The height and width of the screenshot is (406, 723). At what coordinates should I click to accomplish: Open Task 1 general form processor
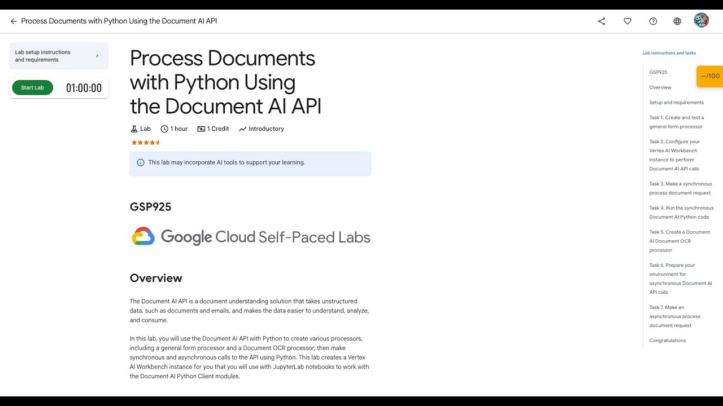[x=676, y=122]
